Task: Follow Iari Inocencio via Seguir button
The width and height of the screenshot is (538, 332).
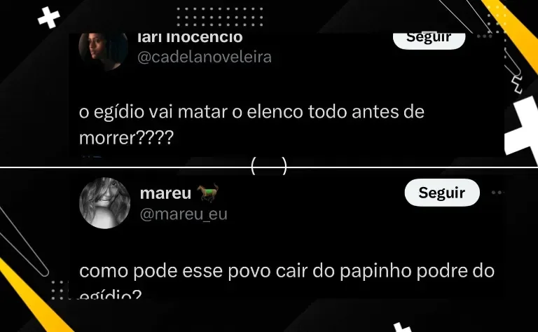Action: [429, 40]
